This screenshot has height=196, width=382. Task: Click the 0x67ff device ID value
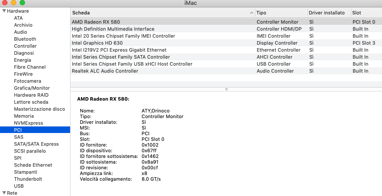149,151
